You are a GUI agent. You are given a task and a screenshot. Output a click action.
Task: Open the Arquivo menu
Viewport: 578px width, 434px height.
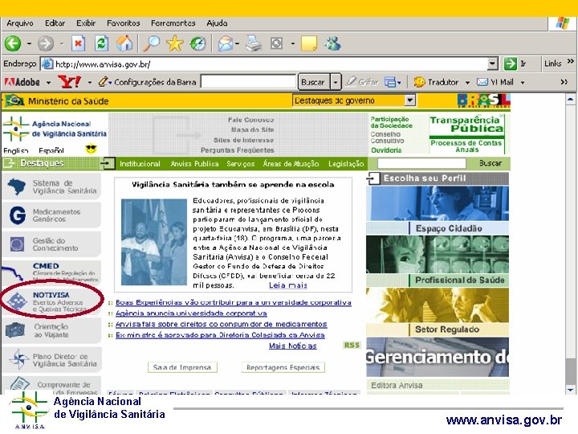pyautogui.click(x=20, y=23)
